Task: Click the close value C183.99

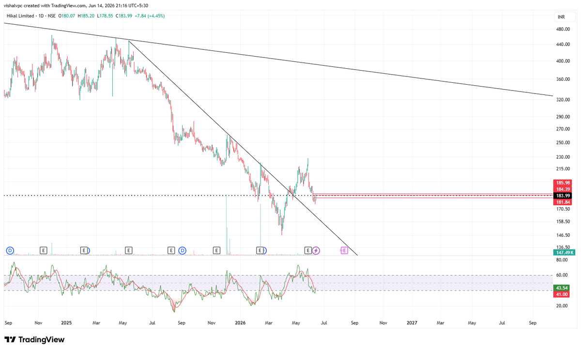Action: pos(124,16)
